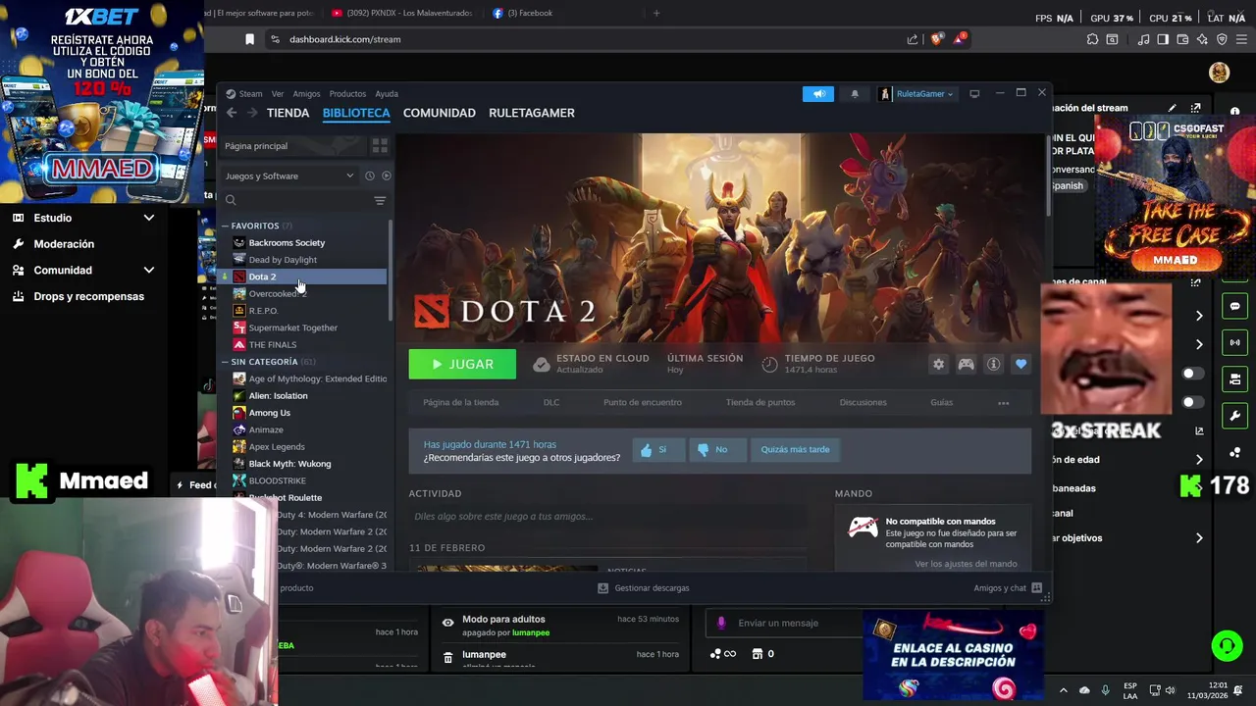Open Discusiones link
Viewport: 1256px width, 706px height.
point(863,403)
